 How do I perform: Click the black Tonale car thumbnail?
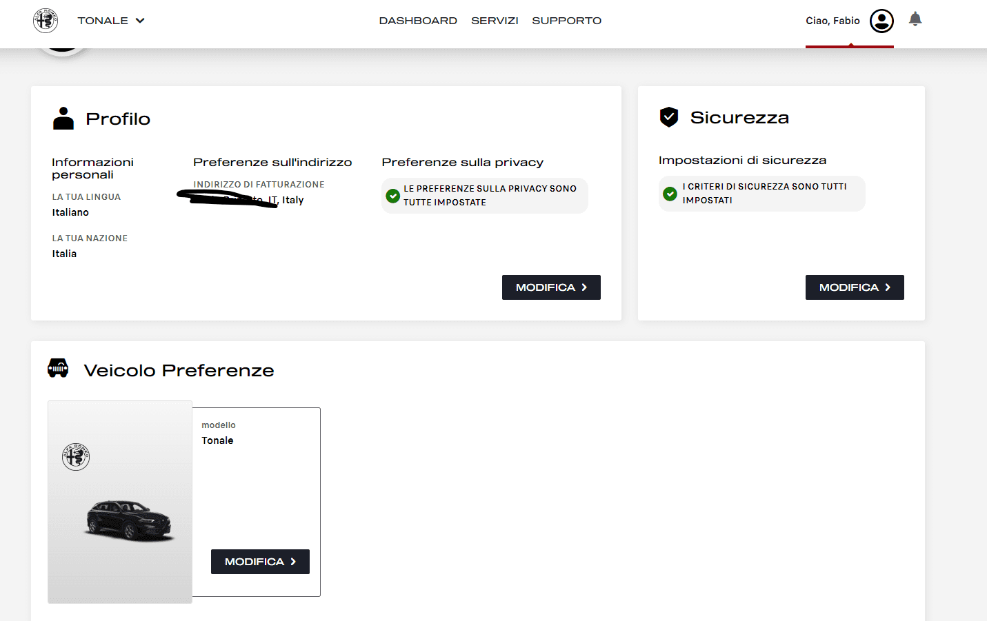[x=129, y=520]
